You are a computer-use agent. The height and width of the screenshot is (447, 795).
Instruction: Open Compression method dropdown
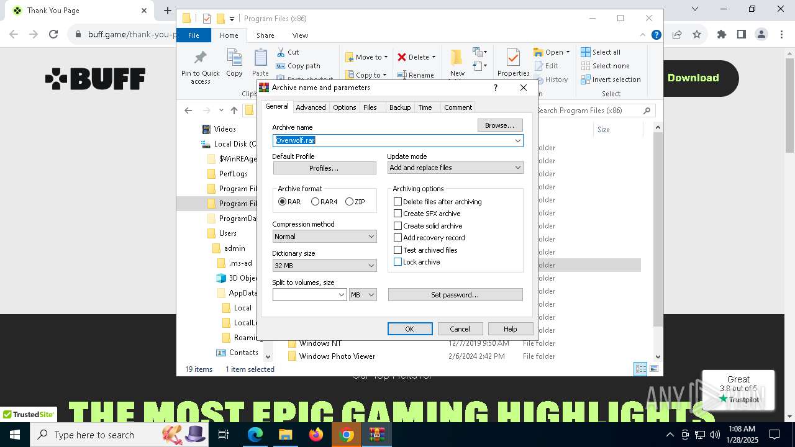tap(371, 237)
